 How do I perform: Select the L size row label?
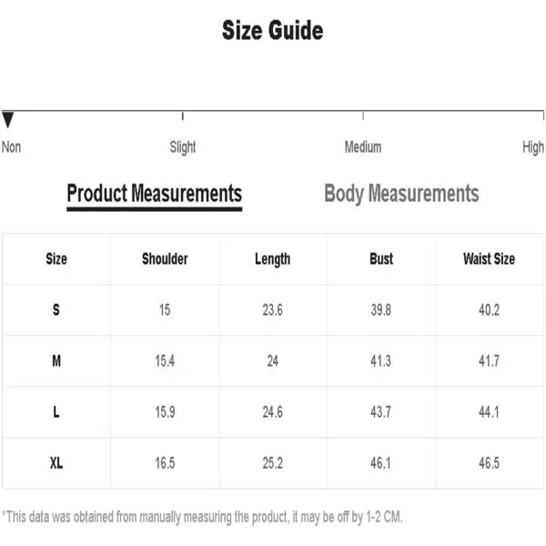(56, 412)
